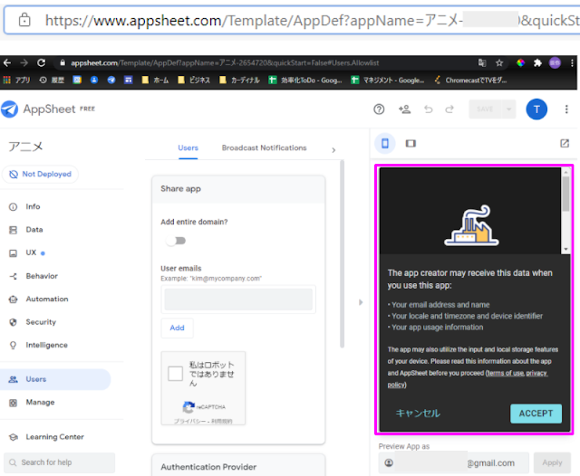Open the Info section
This screenshot has width=580, height=476.
[33, 207]
